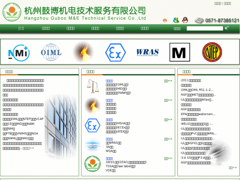Image resolution: width=240 pixels, height=180 pixels.
Task: Click the green read-more>> link ending the company intro
Action: pos(28,148)
